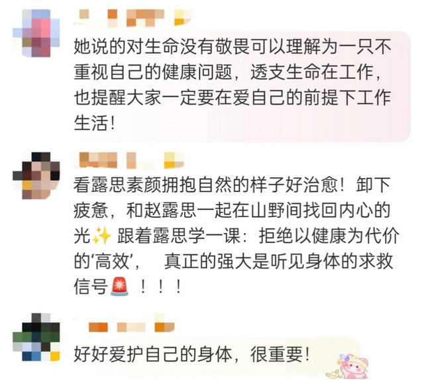Click the line 疲惫，和赵露思一起在山野间找回内心的
The height and width of the screenshot is (380, 424).
tap(232, 210)
